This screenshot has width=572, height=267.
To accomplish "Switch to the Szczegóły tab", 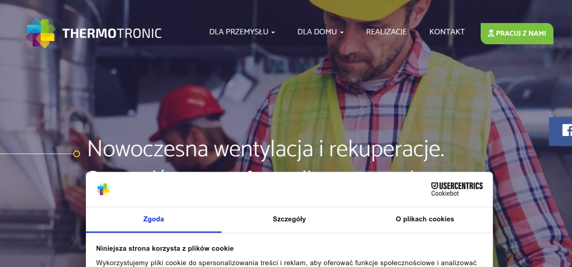I will click(289, 219).
